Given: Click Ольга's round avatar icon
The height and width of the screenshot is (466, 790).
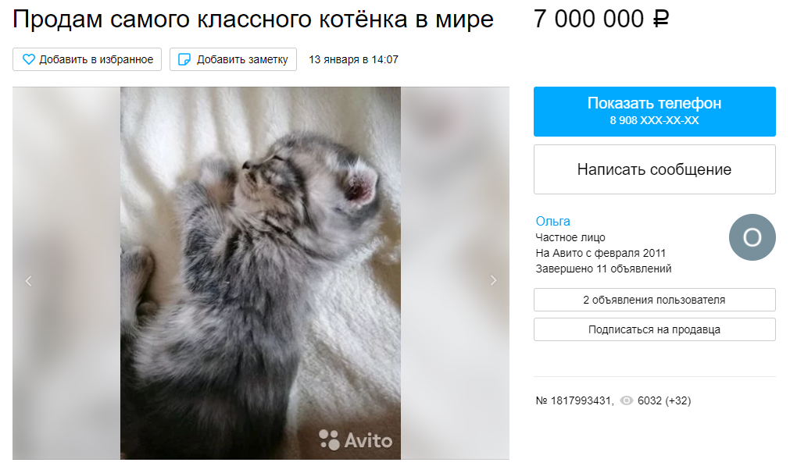Looking at the screenshot, I should [x=752, y=237].
